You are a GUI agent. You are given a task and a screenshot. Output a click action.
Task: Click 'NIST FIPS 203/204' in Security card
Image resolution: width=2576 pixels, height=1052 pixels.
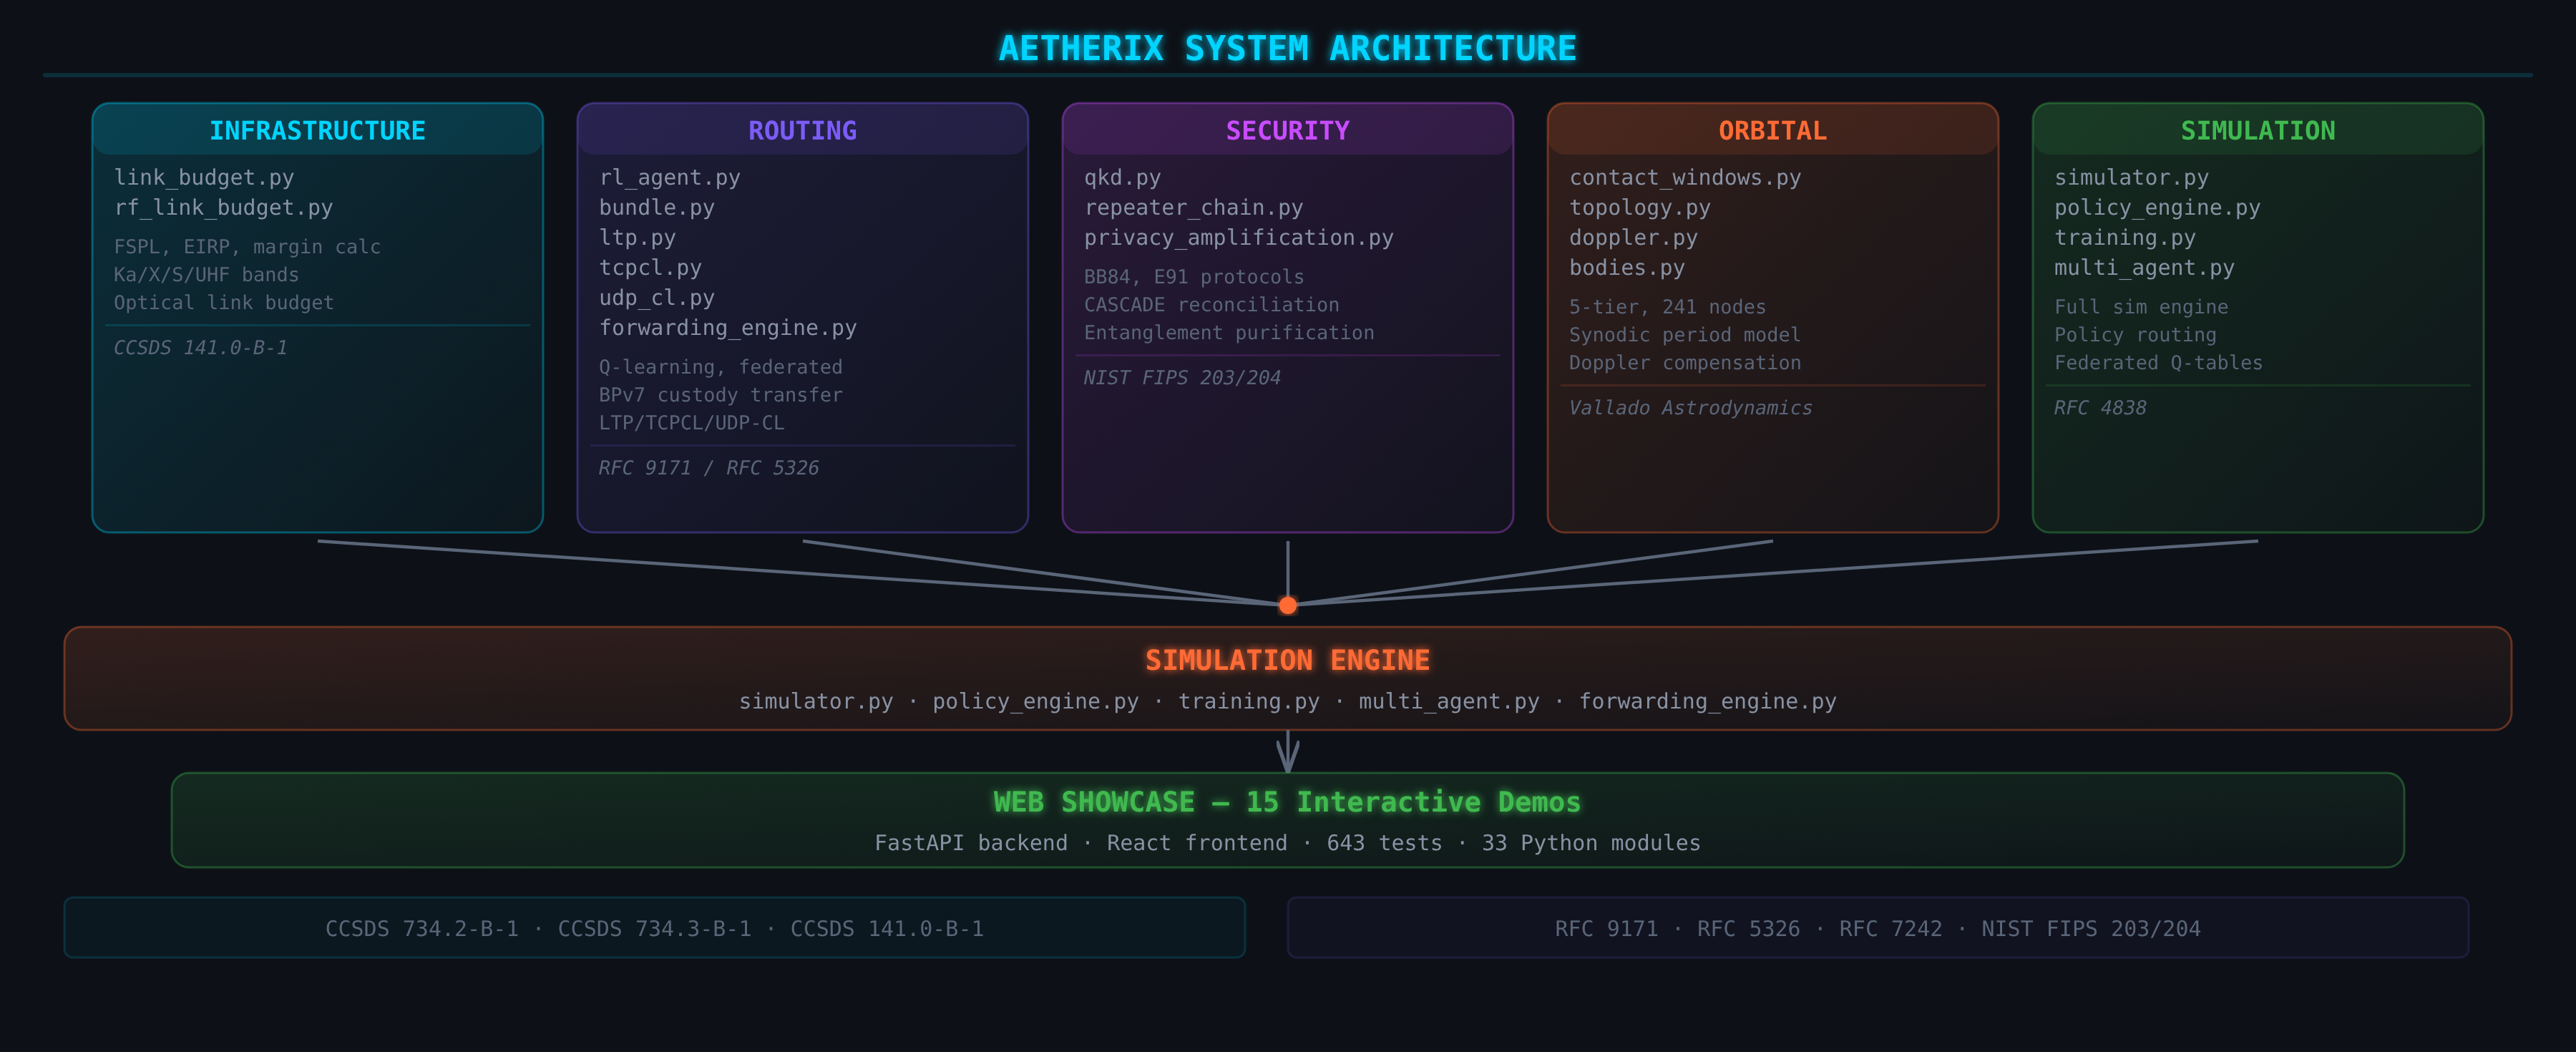(x=1182, y=378)
